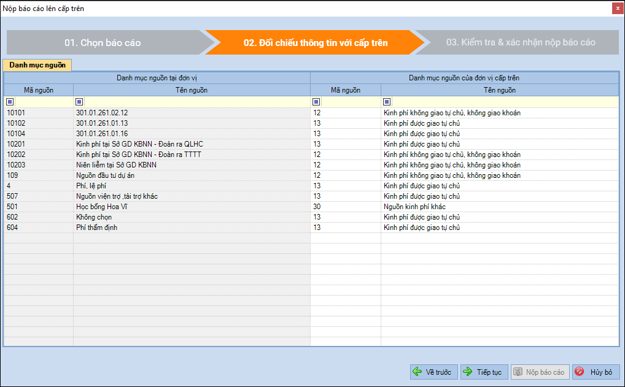Select step 03. Kiểm tra & xác nhận nộp báo cáo

point(521,43)
